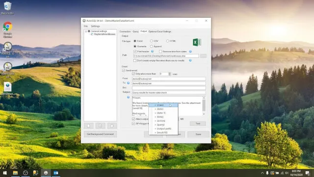Click the Get Background Command button
Image resolution: width=314 pixels, height=177 pixels.
point(100,134)
